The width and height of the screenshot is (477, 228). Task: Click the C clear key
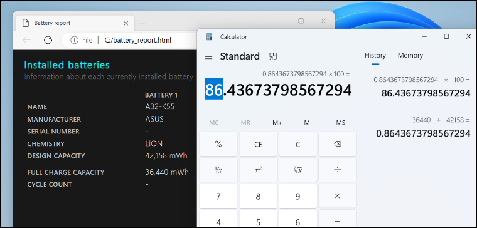pyautogui.click(x=298, y=144)
